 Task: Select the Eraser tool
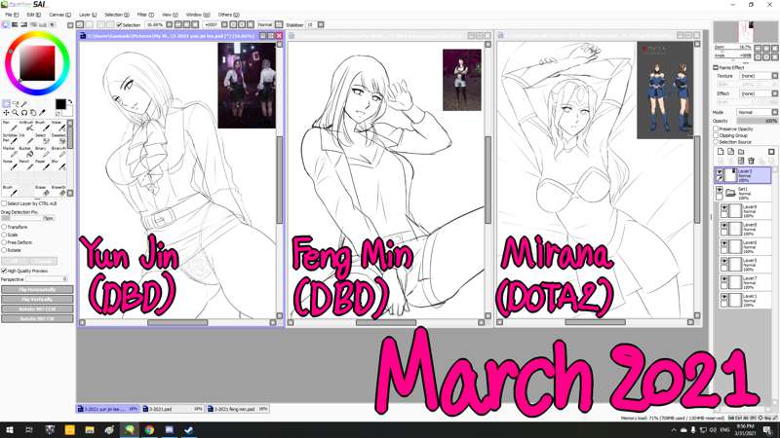(x=41, y=191)
